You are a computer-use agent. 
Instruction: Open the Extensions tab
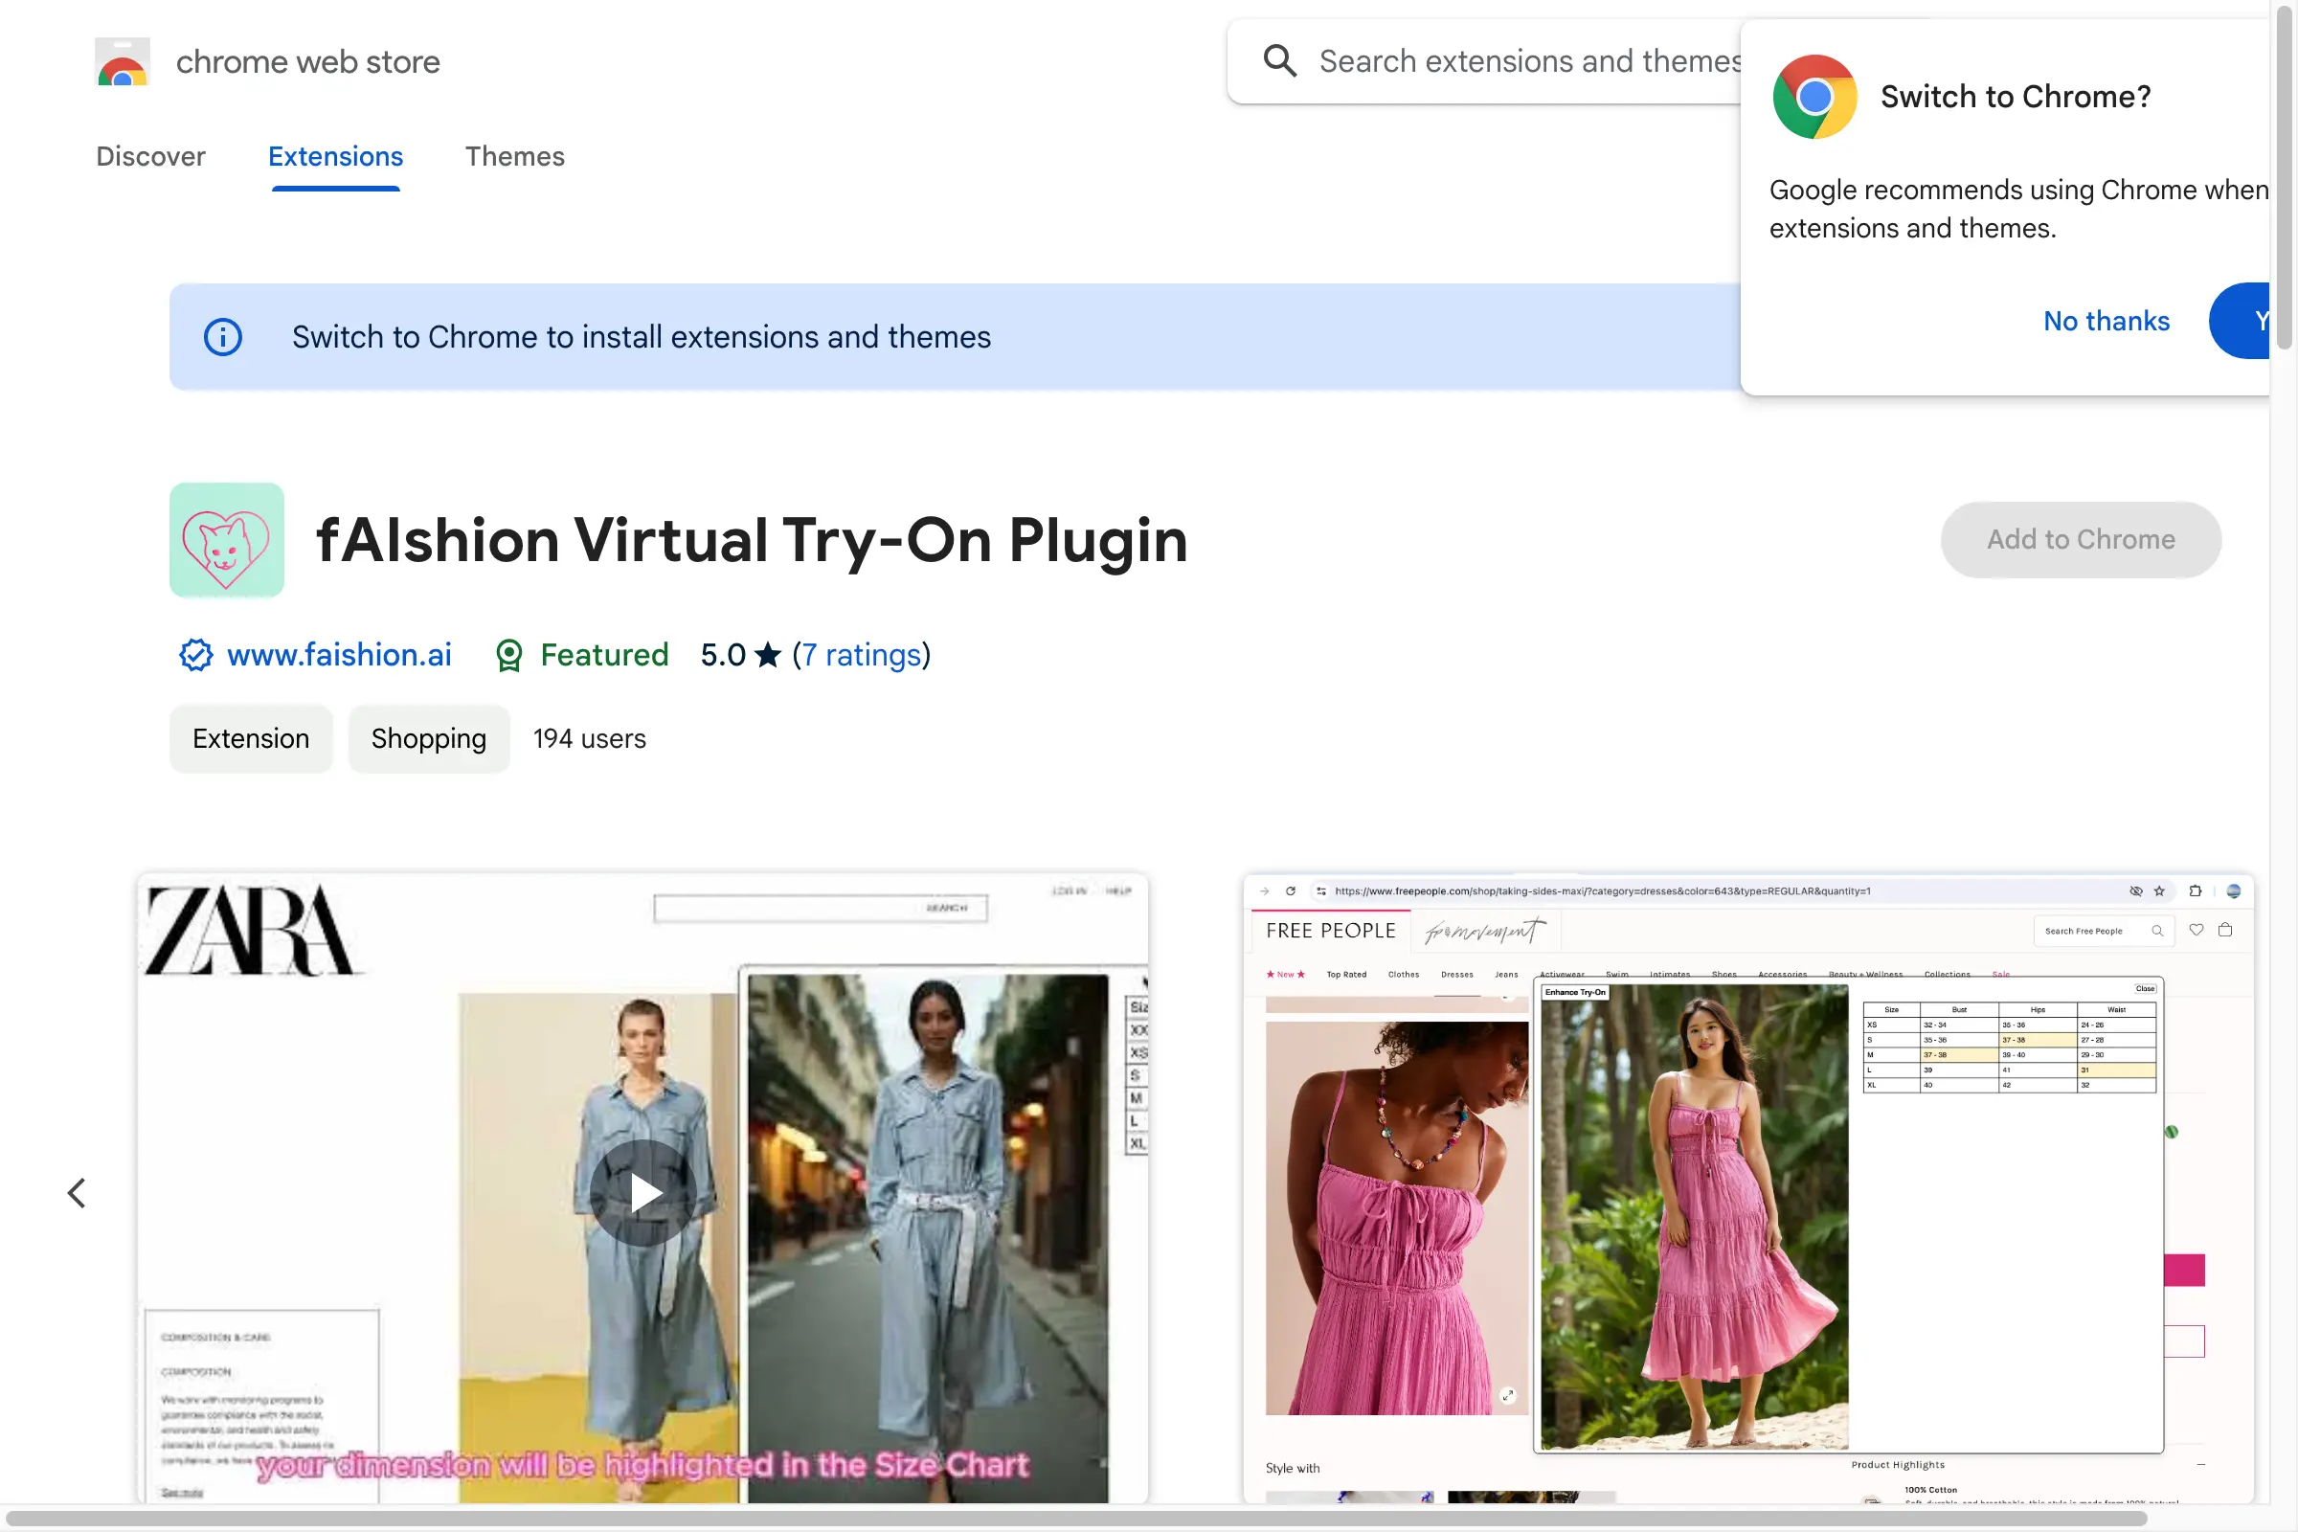[335, 156]
